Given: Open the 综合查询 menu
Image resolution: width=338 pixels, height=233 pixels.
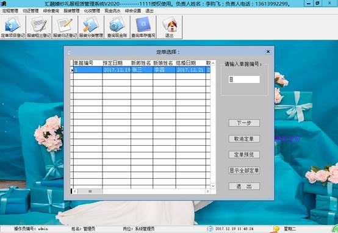Looking at the screenshot, I should [x=51, y=11].
